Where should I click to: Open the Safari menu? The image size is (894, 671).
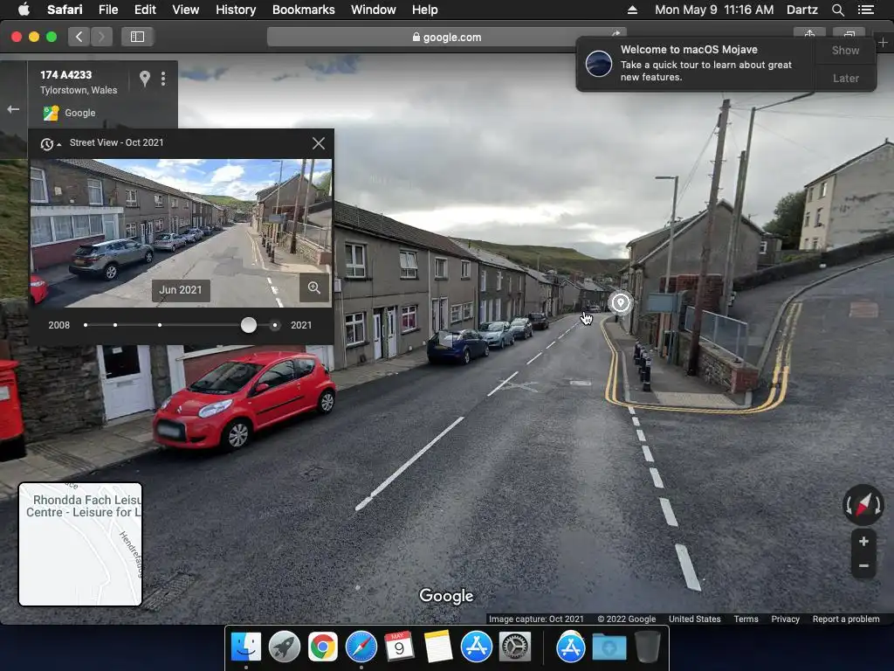pos(65,10)
